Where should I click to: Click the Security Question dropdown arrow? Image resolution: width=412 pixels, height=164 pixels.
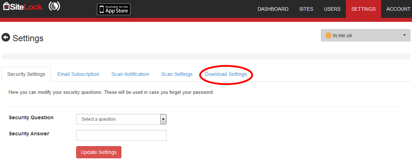coord(163,119)
